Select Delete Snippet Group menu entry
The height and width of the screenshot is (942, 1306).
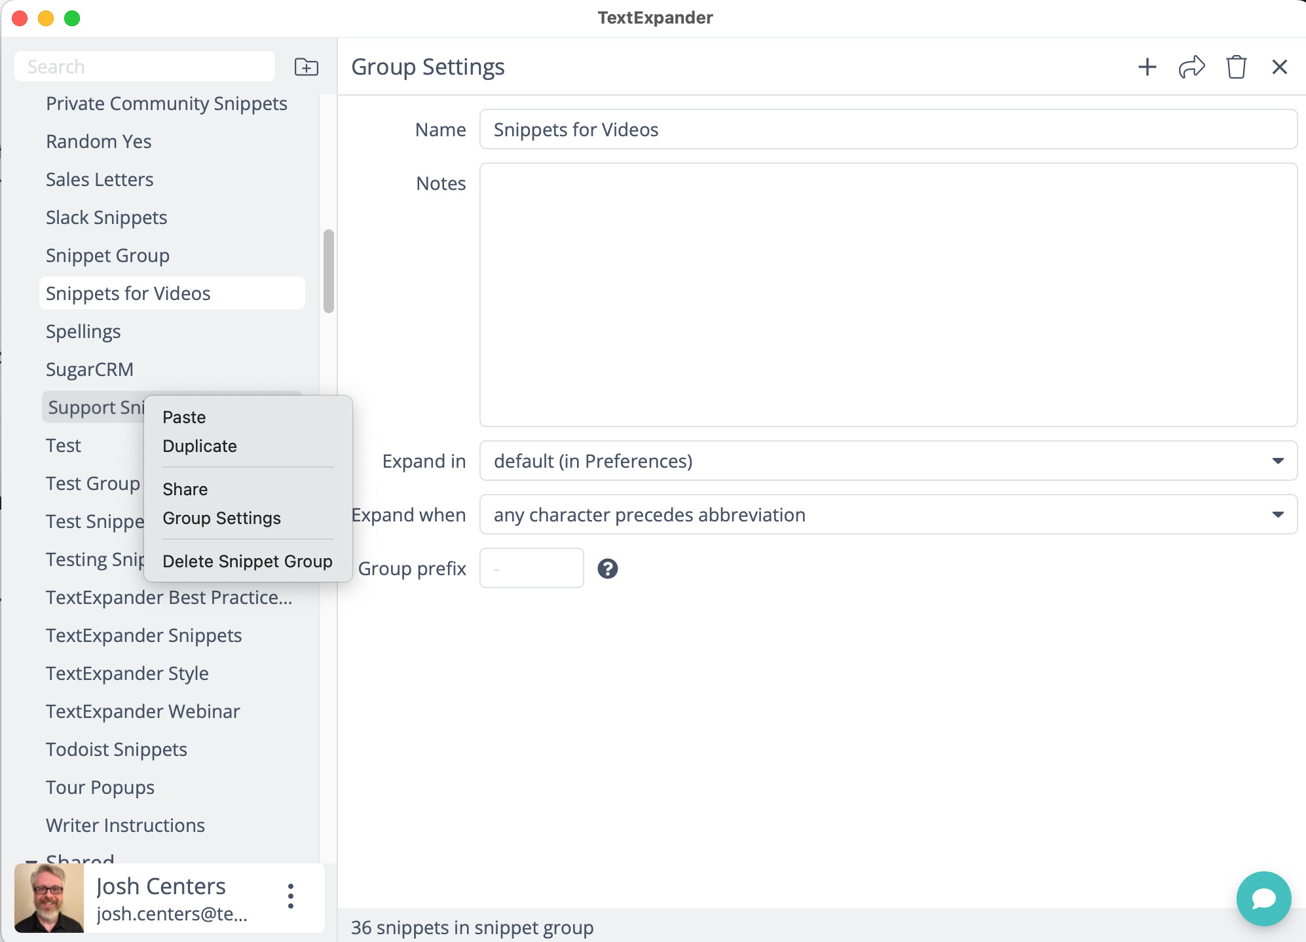click(x=247, y=561)
